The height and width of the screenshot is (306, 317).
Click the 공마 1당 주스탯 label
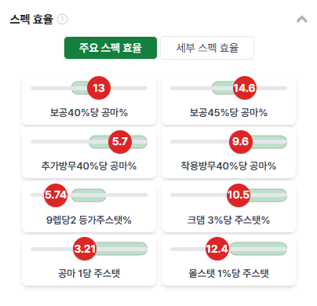(89, 274)
